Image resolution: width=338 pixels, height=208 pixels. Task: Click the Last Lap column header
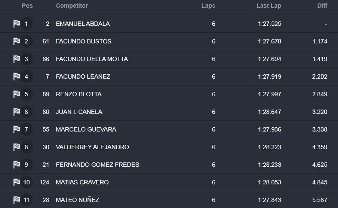pos(269,6)
